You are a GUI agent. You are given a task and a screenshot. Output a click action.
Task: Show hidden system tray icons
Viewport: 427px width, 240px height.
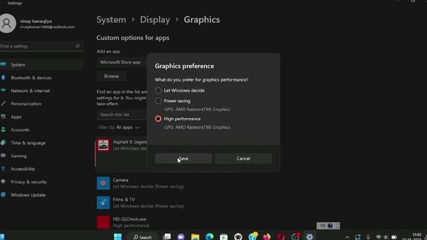[347, 237]
